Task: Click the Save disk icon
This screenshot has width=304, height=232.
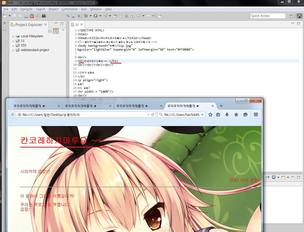Action: (x=14, y=16)
